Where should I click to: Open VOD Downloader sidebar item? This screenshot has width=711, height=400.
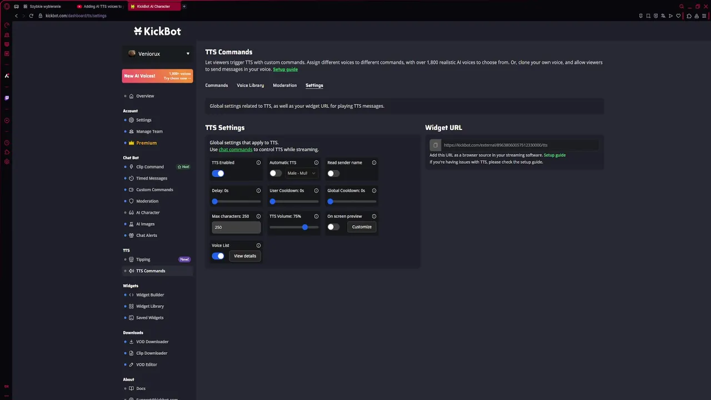[x=152, y=342]
